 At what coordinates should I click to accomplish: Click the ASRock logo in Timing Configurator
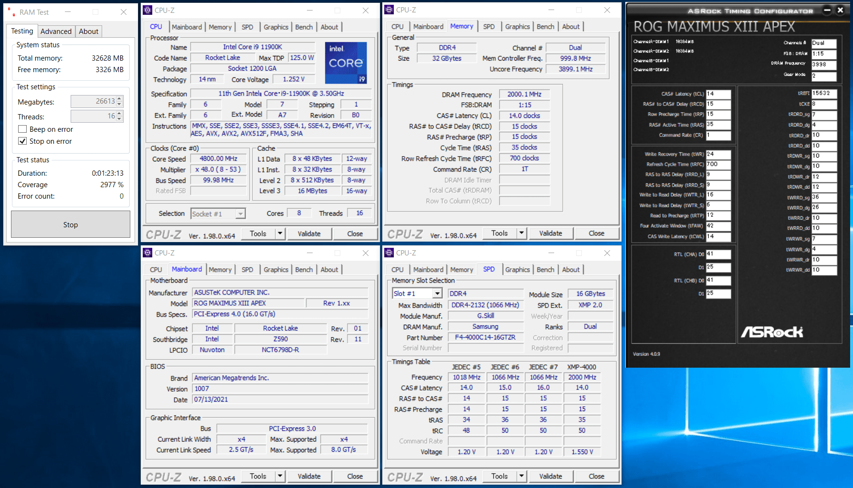tap(772, 331)
